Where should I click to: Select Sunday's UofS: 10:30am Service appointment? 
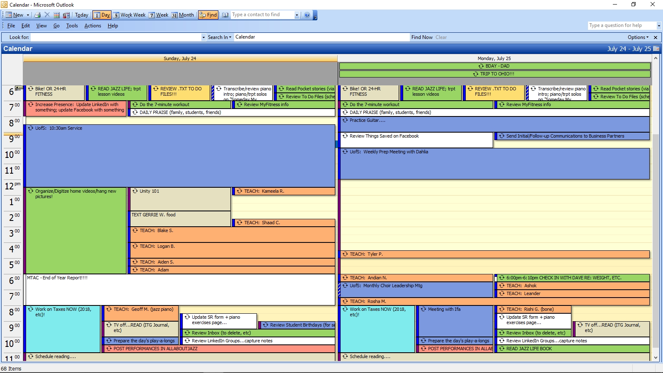180,156
